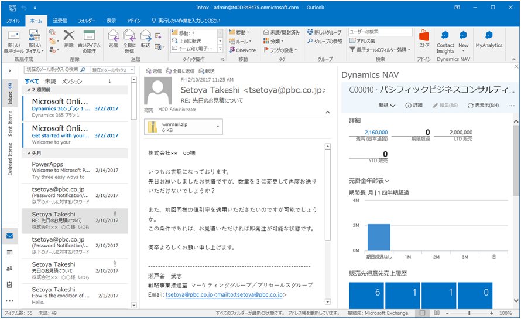Image resolution: width=521 pixels, height=319 pixels.
Task: Create a new email with 新しい電子メール
Action: tap(13, 42)
